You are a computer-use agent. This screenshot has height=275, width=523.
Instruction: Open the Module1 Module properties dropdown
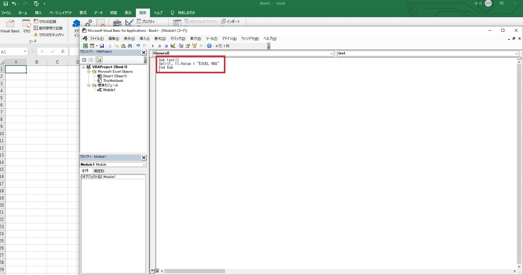click(x=144, y=164)
